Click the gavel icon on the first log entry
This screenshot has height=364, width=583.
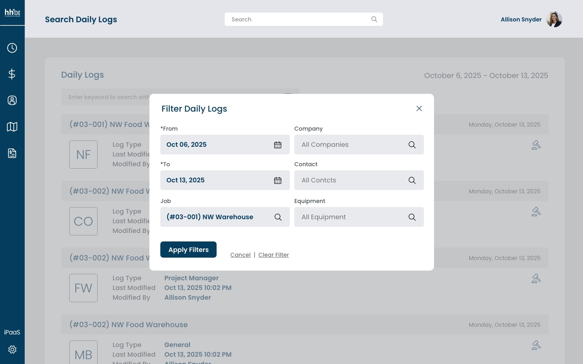tap(536, 144)
